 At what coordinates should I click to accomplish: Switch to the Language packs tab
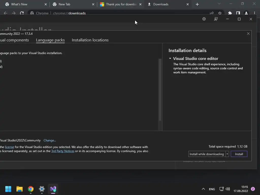tap(50, 40)
